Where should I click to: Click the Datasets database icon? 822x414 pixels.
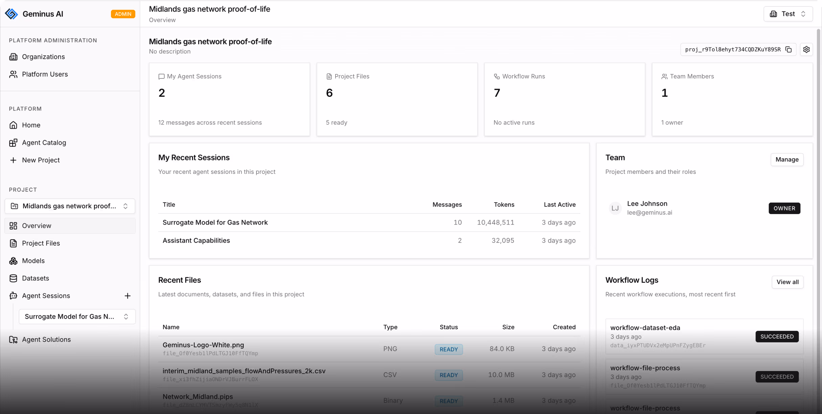click(x=13, y=278)
